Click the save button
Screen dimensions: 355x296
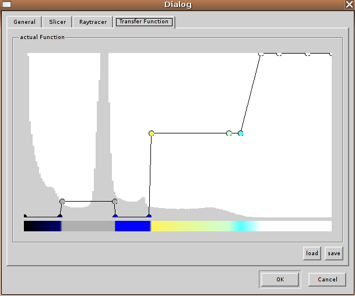334,253
